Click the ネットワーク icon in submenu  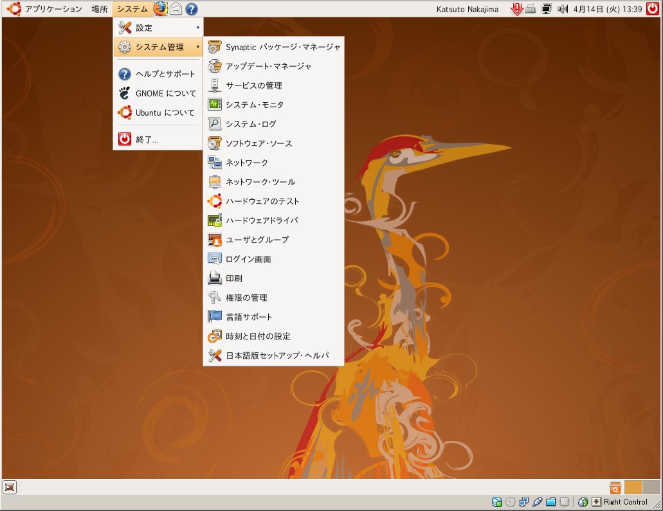click(x=215, y=163)
